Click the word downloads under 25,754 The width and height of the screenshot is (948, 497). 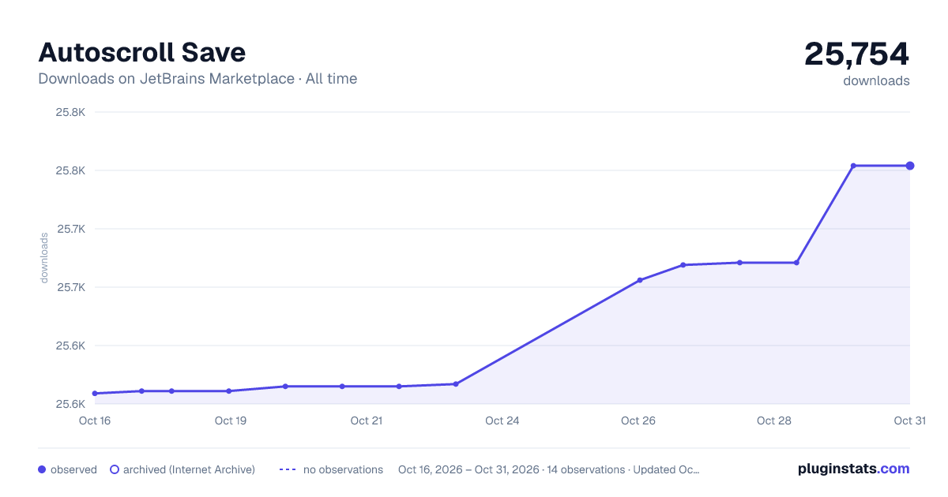(876, 80)
